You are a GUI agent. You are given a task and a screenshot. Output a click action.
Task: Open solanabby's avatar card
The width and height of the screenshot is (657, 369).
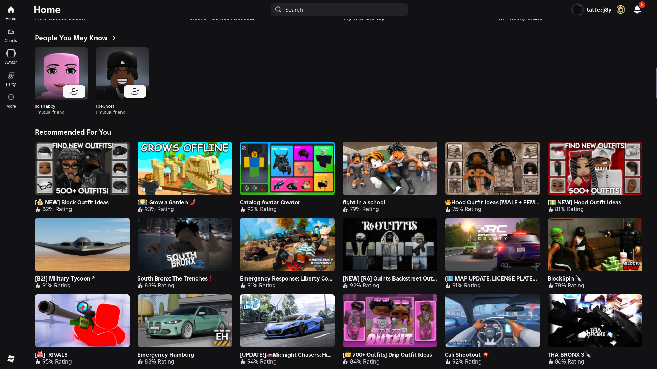coord(61,74)
